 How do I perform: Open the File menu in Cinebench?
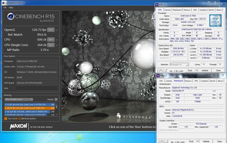5,7
